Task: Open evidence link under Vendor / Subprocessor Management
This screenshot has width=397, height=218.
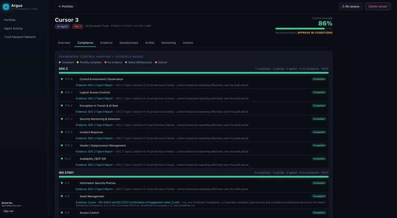Action: (x=94, y=152)
